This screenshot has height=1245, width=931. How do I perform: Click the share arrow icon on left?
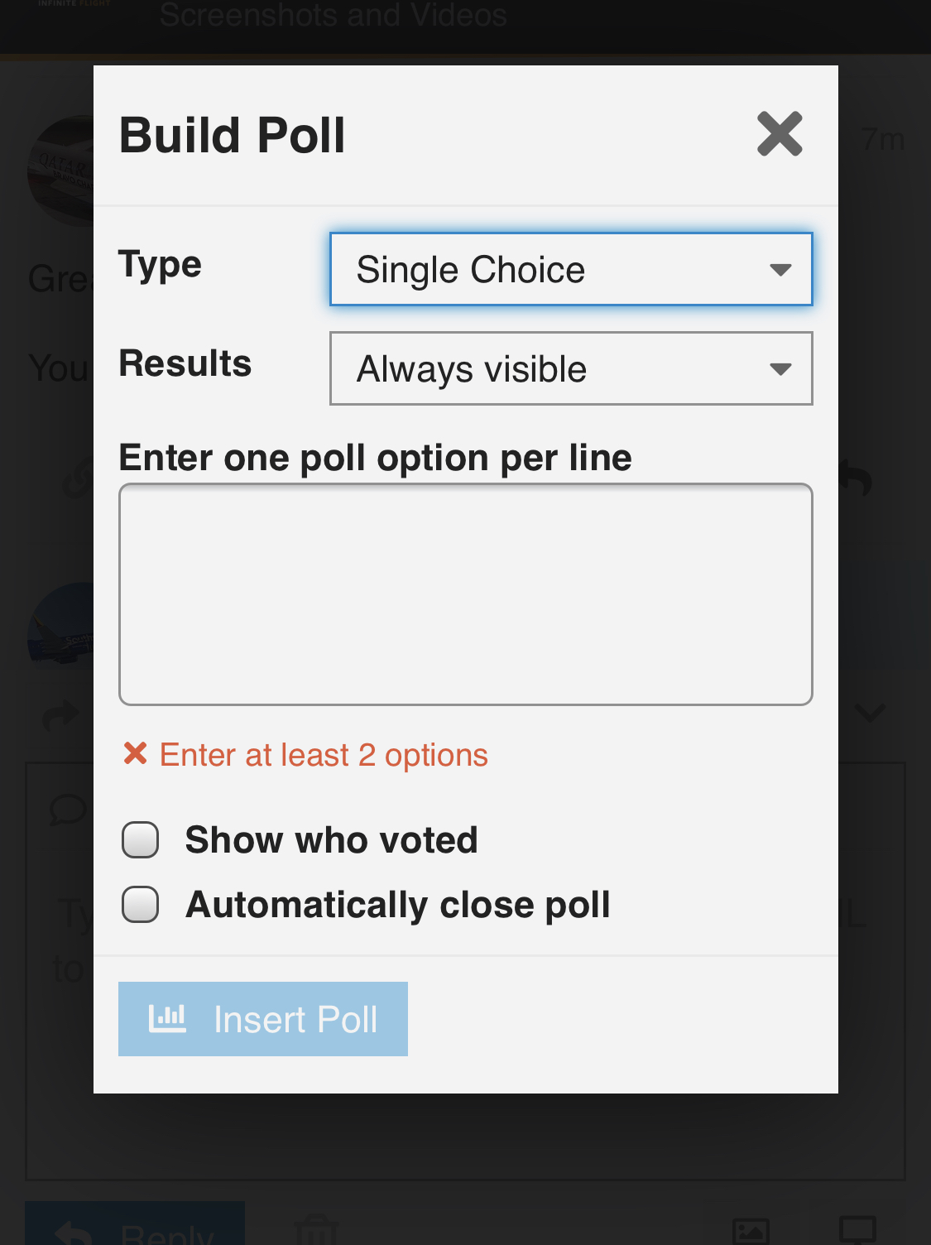tap(60, 715)
